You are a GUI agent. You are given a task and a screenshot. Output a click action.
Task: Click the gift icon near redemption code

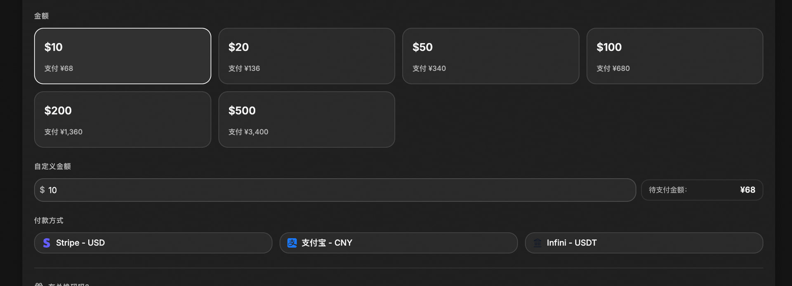[39, 284]
